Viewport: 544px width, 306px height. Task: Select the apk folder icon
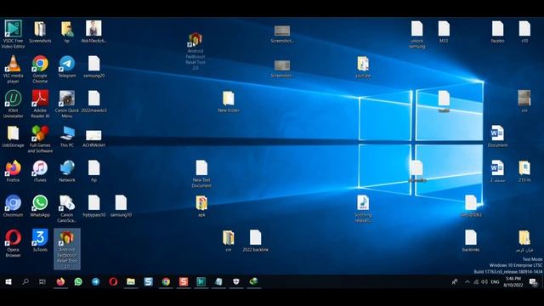tap(201, 206)
